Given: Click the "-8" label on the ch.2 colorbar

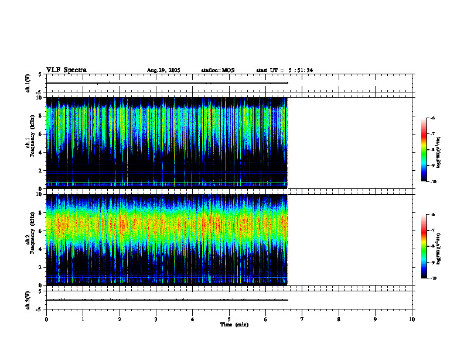Looking at the screenshot, I should pos(432,246).
